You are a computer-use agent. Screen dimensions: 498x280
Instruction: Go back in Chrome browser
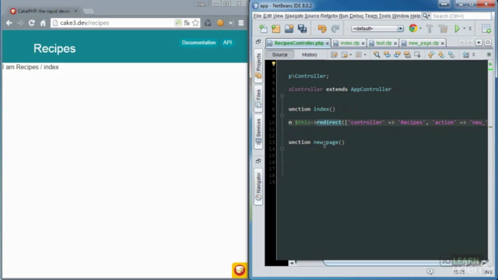(9, 23)
